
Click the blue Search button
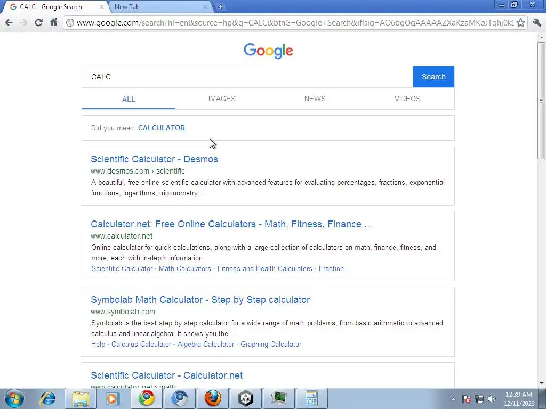(x=433, y=77)
